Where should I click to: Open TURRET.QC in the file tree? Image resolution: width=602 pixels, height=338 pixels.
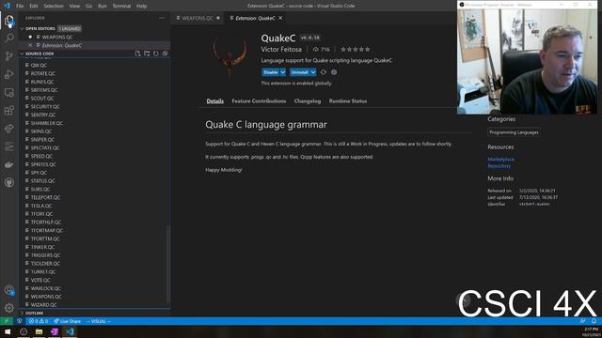43,271
